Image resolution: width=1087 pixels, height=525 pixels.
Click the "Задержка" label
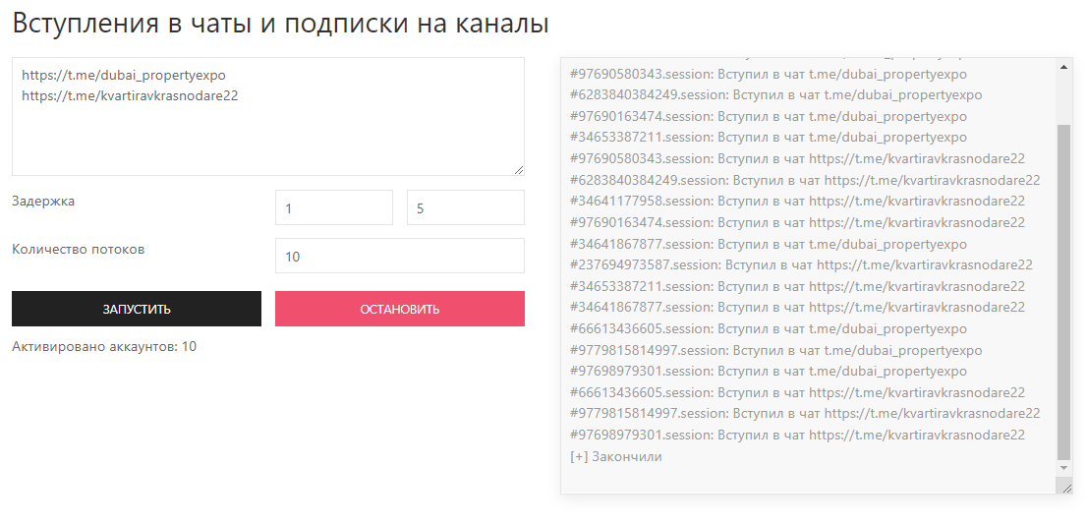43,201
